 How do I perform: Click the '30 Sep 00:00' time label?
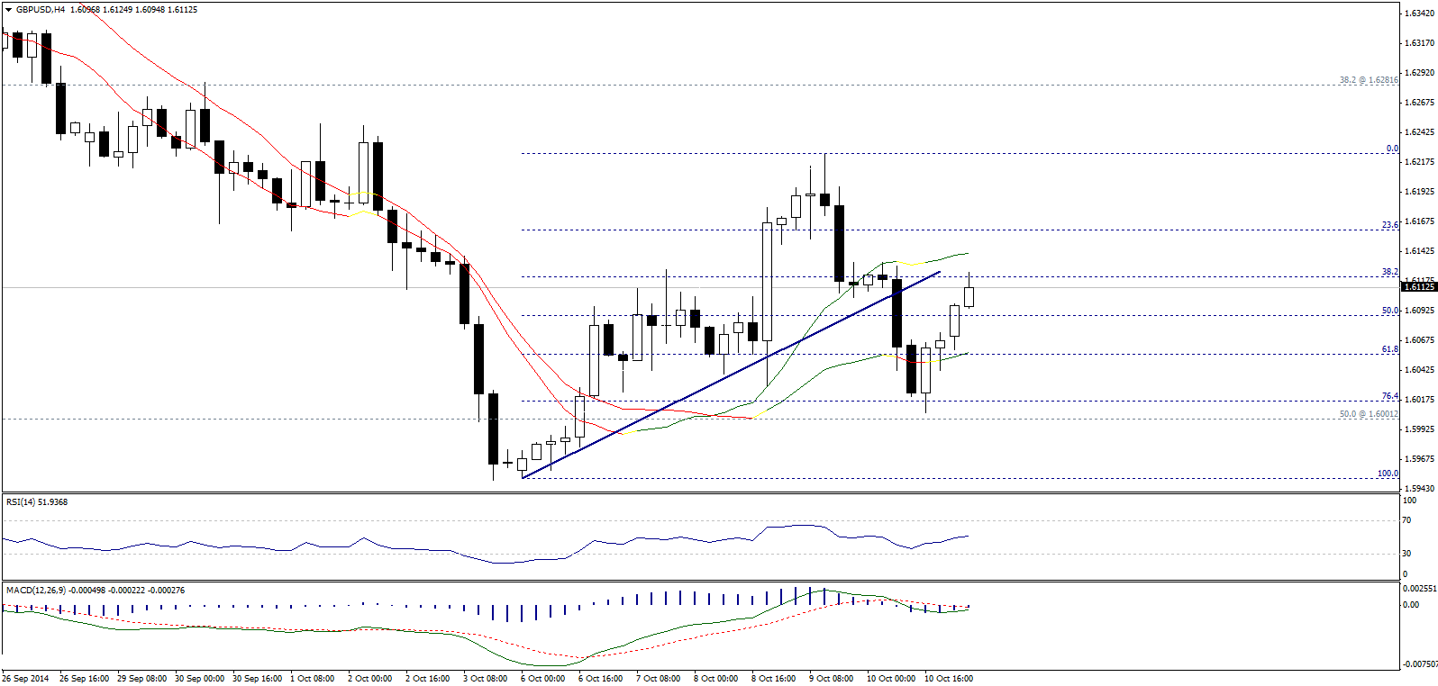pos(199,678)
